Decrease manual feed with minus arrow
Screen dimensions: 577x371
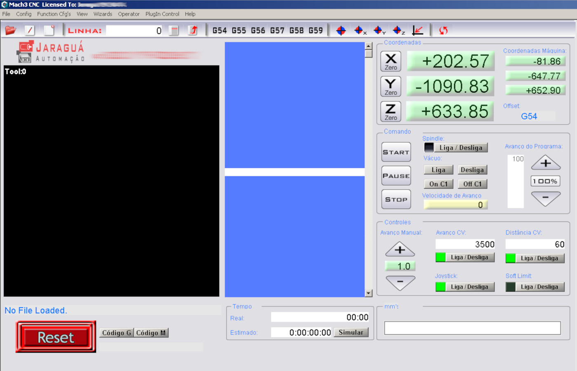coord(400,282)
